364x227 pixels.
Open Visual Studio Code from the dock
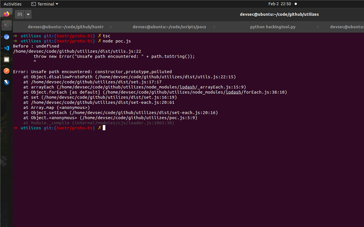[x=7, y=48]
